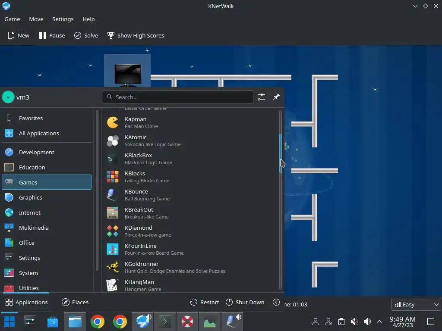The height and width of the screenshot is (331, 442).
Task: Select the Multimedia category
Action: tap(47, 228)
